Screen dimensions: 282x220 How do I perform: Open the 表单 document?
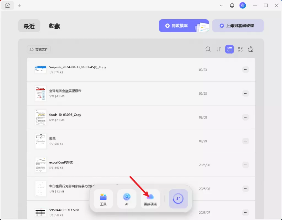[141, 141]
